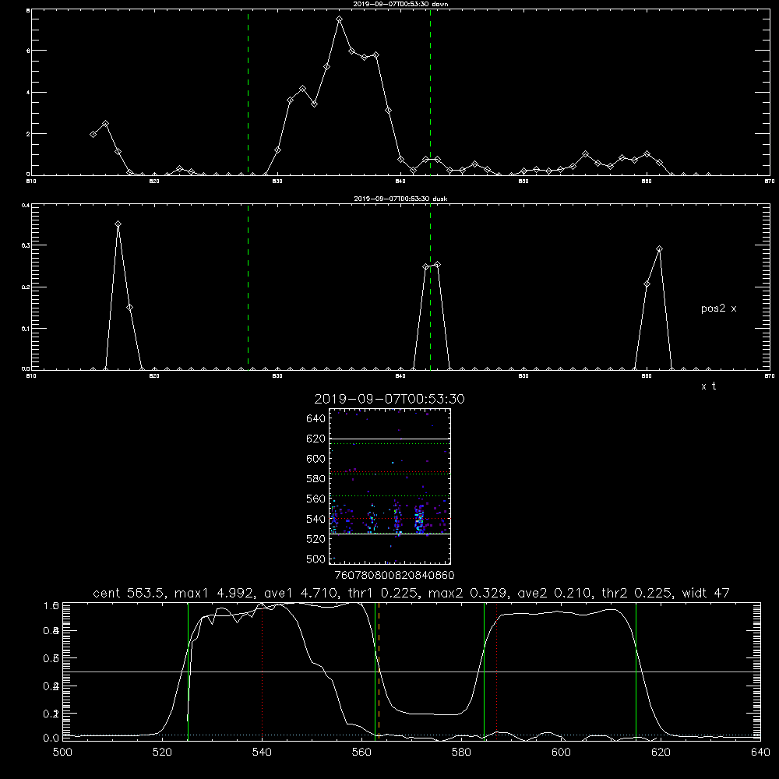Click the x-axis label 640 of bottom plot
Image resolution: width=779 pixels, height=779 pixels.
[x=760, y=753]
